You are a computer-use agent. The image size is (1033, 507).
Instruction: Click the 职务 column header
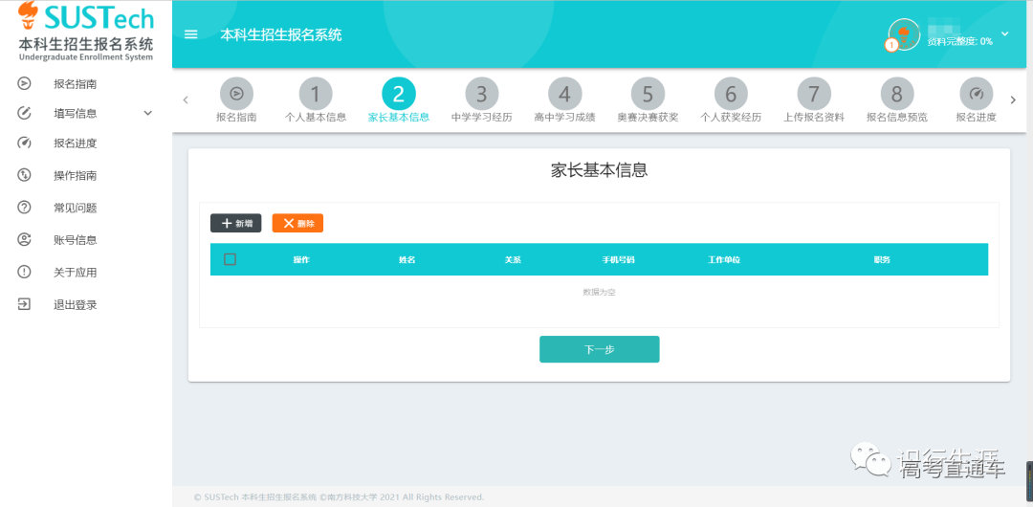(882, 260)
